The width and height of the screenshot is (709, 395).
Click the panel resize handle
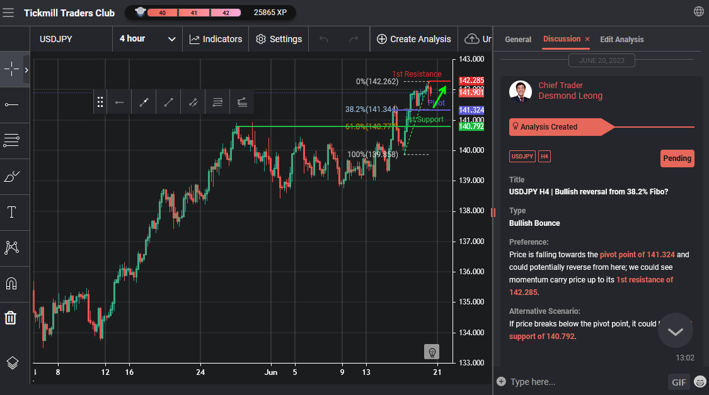coord(493,212)
